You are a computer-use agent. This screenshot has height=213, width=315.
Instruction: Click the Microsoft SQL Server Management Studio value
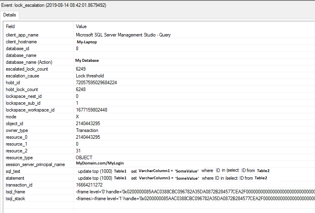[123, 35]
